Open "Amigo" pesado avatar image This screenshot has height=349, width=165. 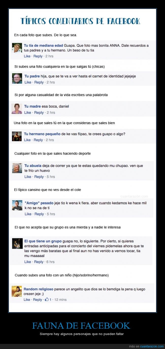(x=17, y=205)
